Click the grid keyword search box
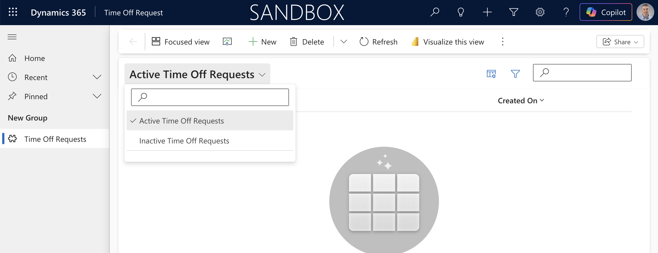 582,73
